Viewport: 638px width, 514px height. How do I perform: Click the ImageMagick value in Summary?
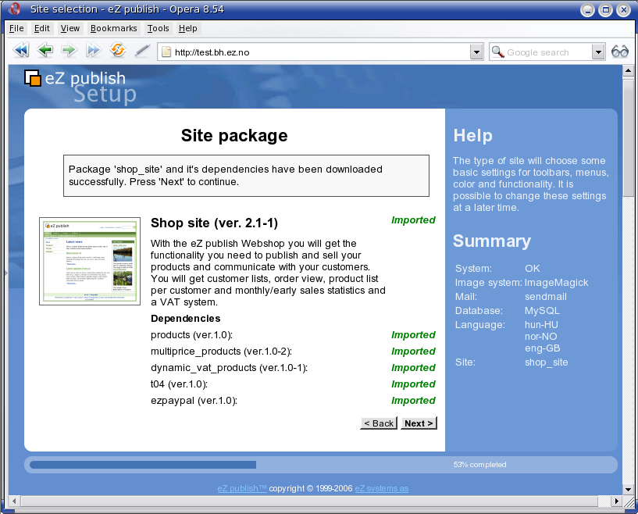point(556,283)
